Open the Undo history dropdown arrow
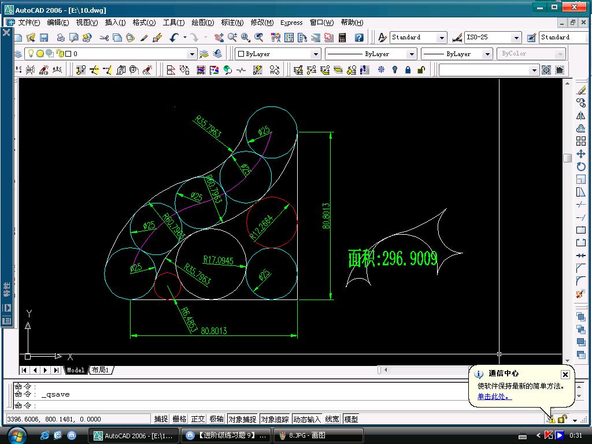 (184, 37)
